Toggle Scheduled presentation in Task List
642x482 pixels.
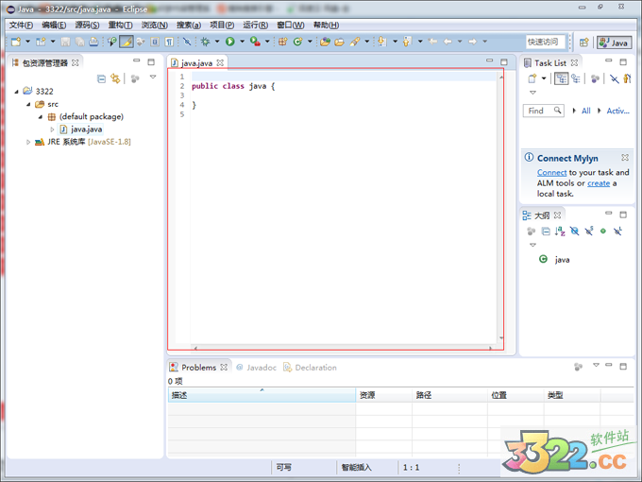coord(576,78)
